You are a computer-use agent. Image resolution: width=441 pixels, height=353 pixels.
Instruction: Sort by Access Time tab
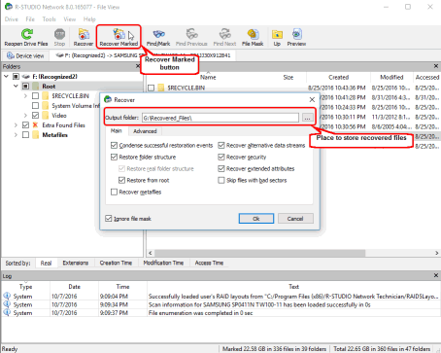(x=209, y=263)
